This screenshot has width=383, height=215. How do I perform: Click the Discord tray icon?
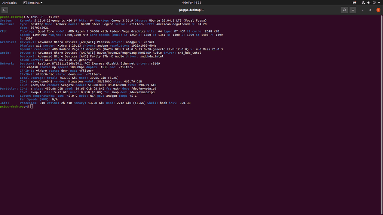click(x=354, y=3)
